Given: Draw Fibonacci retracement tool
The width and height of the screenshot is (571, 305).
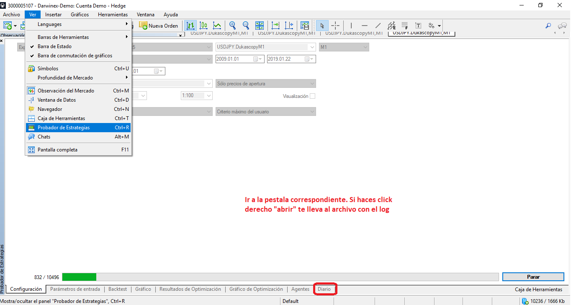Looking at the screenshot, I should click(x=405, y=26).
